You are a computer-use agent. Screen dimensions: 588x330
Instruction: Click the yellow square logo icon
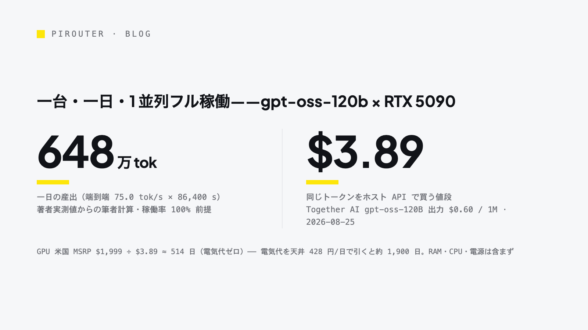click(41, 34)
